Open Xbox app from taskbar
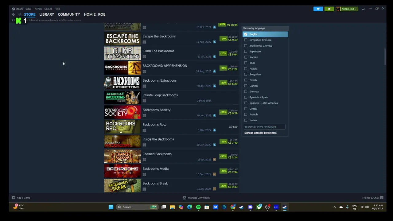 point(259,207)
